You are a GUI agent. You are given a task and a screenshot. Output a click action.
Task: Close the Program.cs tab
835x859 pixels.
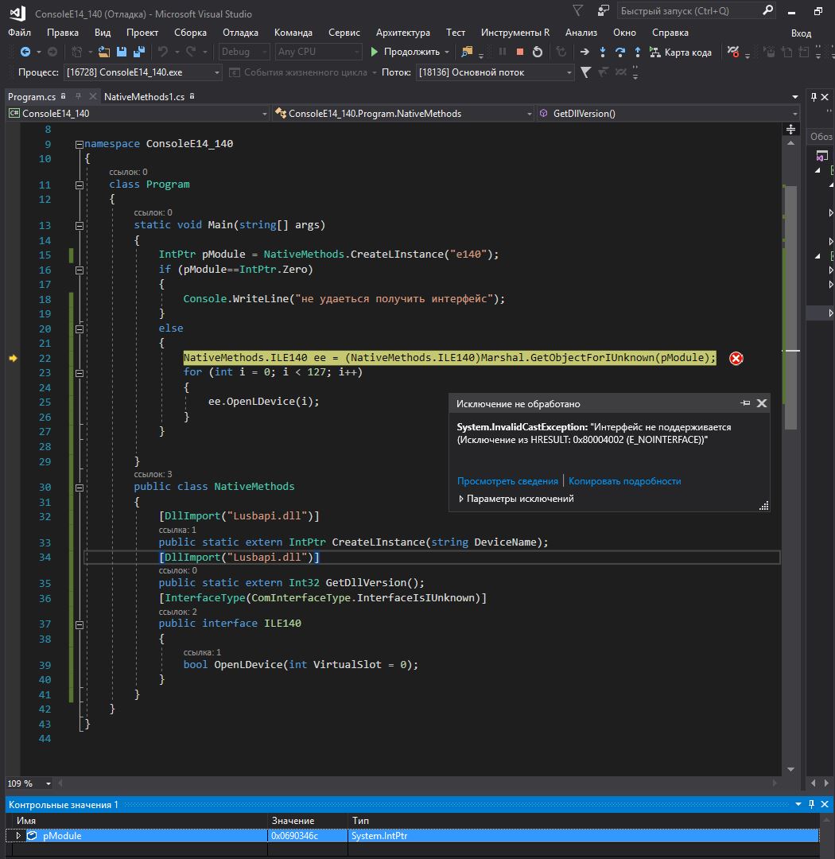point(92,96)
